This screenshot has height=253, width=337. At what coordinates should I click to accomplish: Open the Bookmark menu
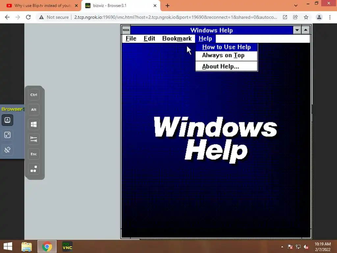point(177,39)
